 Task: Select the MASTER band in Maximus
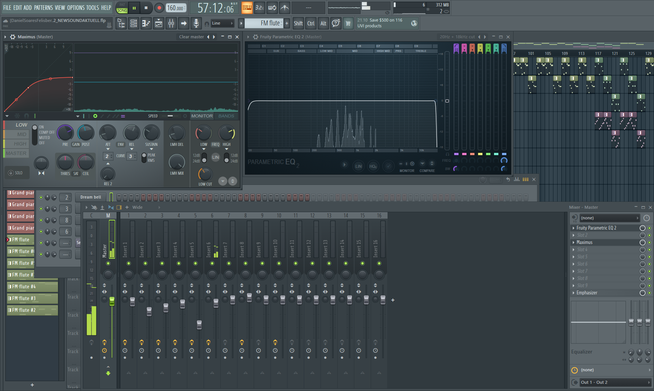click(x=16, y=153)
